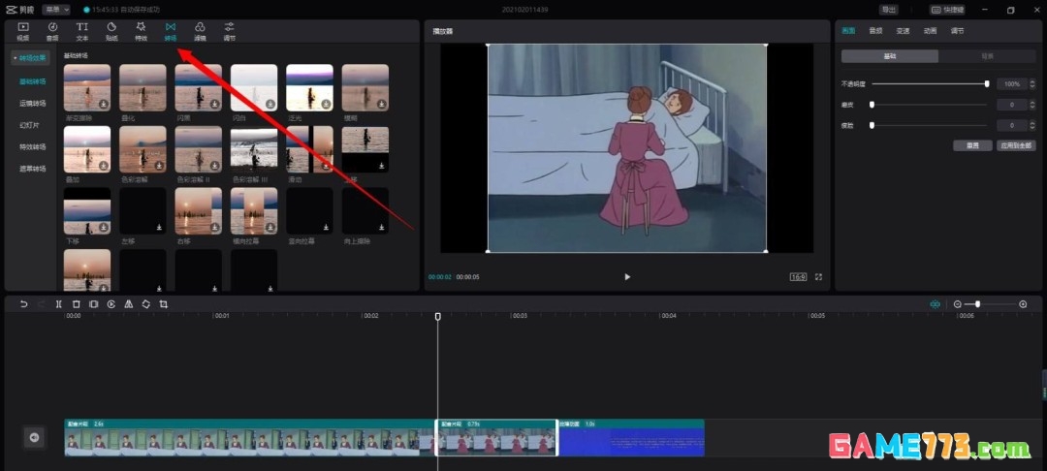
Task: Switch to the 音频 properties tab
Action: pos(875,31)
